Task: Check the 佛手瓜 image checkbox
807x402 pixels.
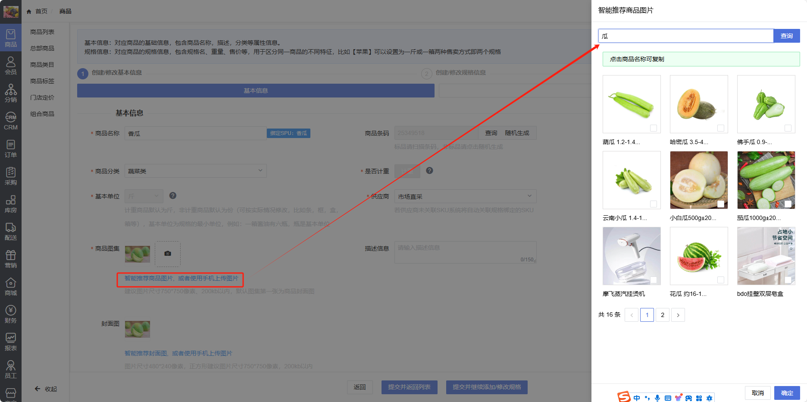Action: (x=788, y=128)
